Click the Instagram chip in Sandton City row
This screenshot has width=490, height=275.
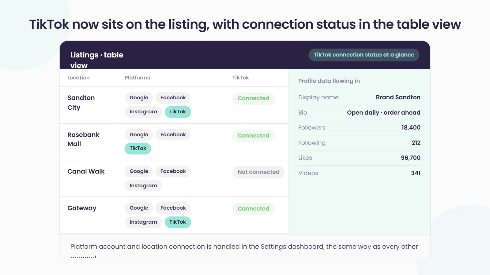[x=143, y=112]
